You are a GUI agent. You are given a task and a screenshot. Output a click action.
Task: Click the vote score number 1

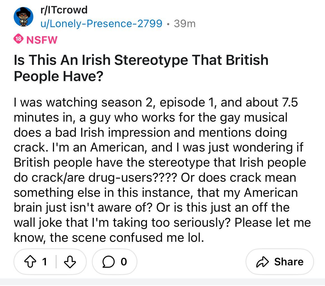(x=44, y=262)
